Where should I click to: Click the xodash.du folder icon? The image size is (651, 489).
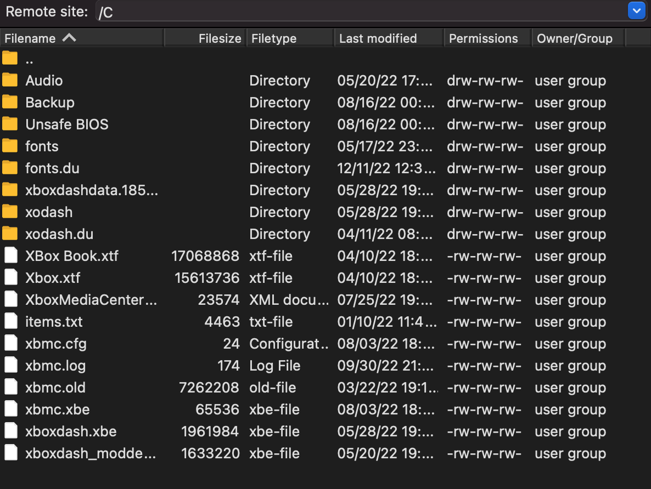point(10,234)
